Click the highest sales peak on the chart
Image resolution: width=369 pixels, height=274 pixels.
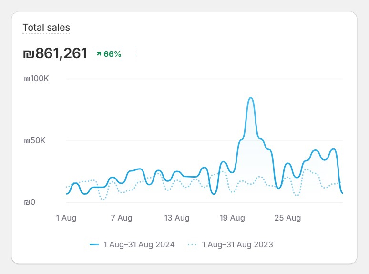click(x=251, y=98)
